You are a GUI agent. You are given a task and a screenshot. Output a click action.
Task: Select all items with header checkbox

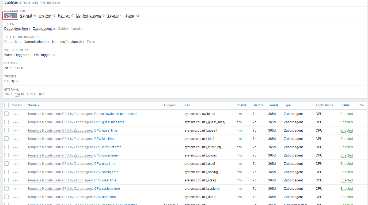click(x=6, y=105)
